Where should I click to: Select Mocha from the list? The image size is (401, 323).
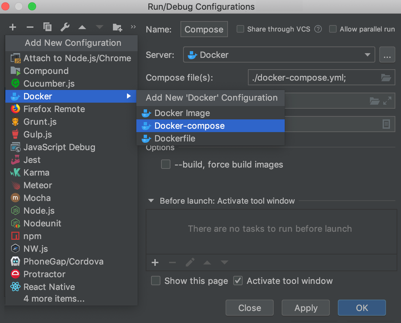point(71,198)
